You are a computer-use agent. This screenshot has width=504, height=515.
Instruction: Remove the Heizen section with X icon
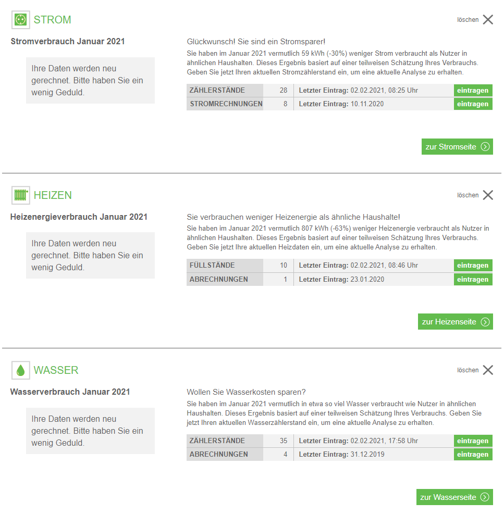click(488, 195)
